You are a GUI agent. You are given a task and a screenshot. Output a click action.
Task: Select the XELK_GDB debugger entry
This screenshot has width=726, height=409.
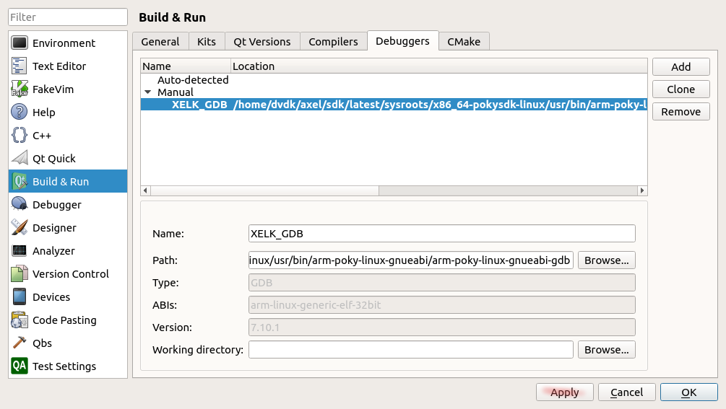click(x=199, y=105)
